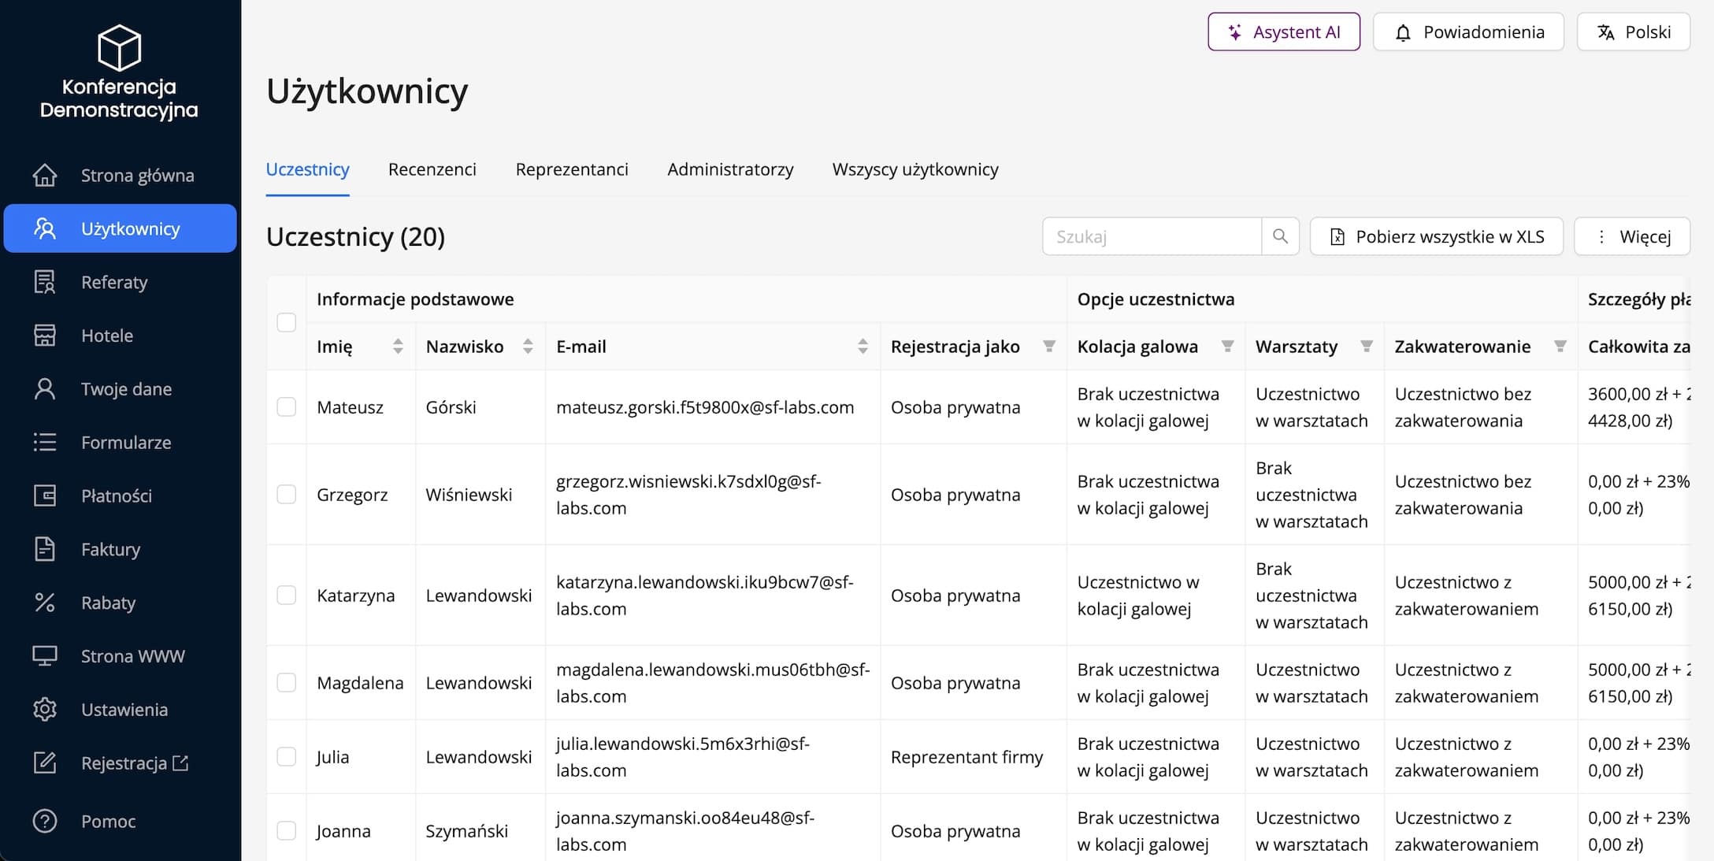Click Pobierz wszystkie w XLS button

[x=1436, y=236]
